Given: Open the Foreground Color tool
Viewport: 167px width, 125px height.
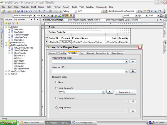Looking at the screenshot, I should [x=56, y=16].
